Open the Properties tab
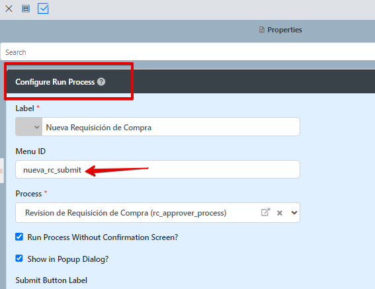375x289 pixels. point(281,30)
